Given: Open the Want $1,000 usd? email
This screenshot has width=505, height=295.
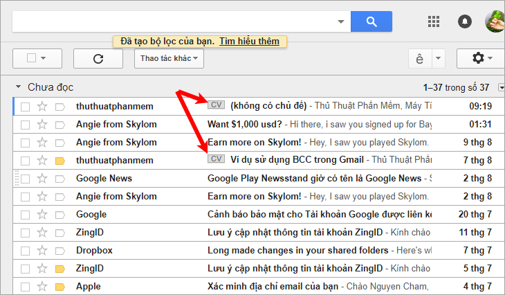Looking at the screenshot, I should [244, 124].
